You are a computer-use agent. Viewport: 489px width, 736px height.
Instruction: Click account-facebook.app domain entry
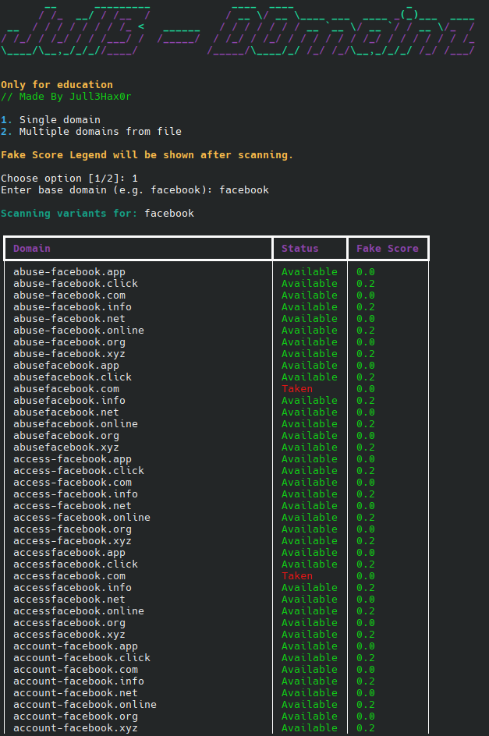(76, 646)
